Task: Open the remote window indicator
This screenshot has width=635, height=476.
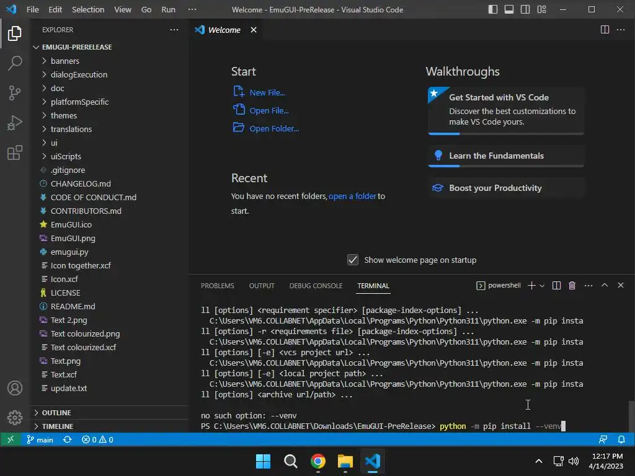Action: tap(11, 439)
